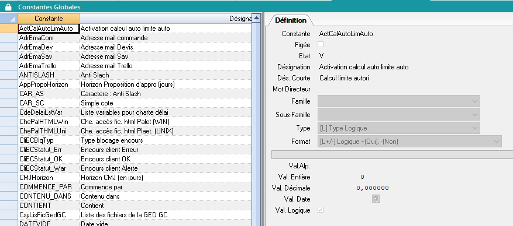Open the Famille dropdown
The width and height of the screenshot is (513, 226).
[399, 101]
